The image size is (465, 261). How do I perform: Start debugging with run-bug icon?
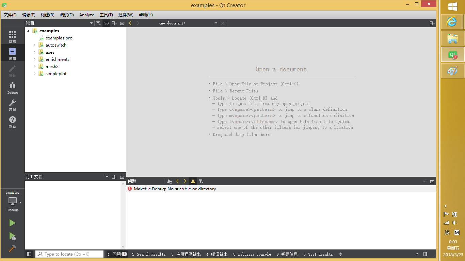pyautogui.click(x=12, y=236)
